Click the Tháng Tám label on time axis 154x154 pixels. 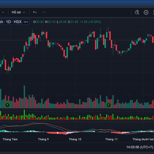pyautogui.click(x=10, y=139)
